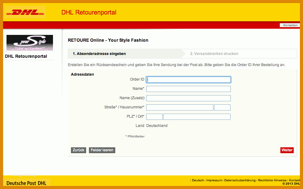Click the Deutsche Post DHL footer logo

click(x=26, y=183)
